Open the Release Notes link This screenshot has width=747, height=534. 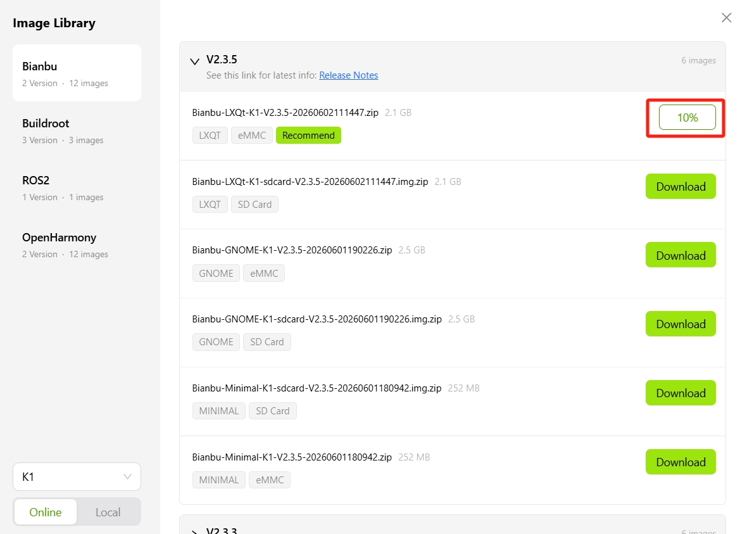(348, 75)
